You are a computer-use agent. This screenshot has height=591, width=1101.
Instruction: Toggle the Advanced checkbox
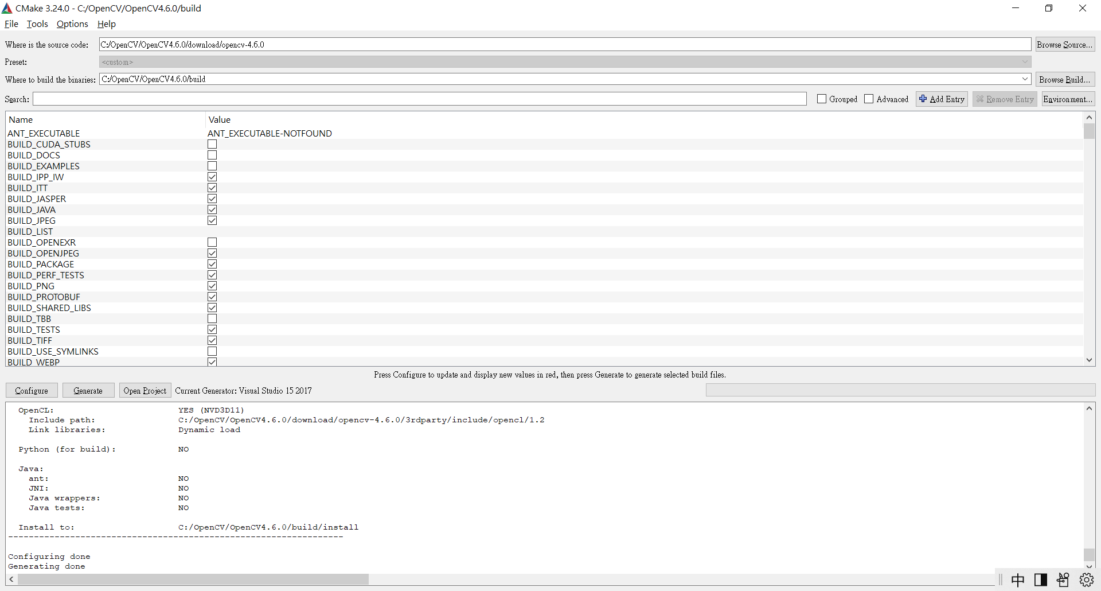[x=869, y=99]
